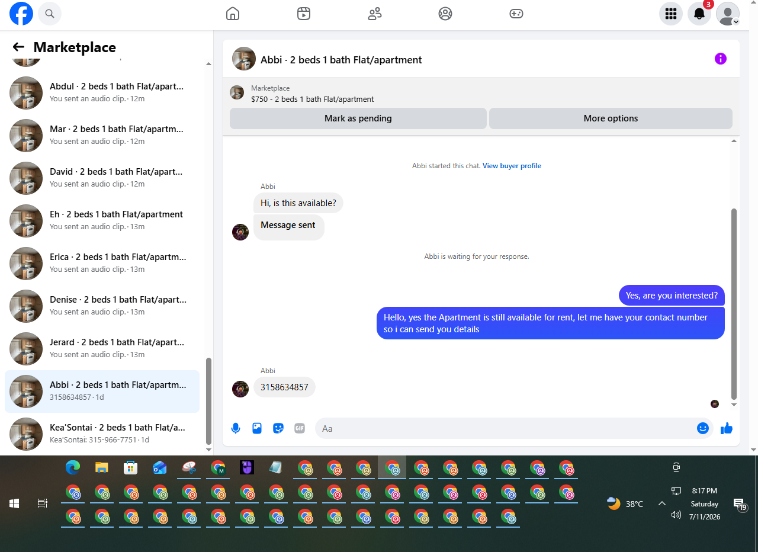Screen dimensions: 758x552
Task: Click the 3158634857 message bubble
Action: click(x=284, y=387)
